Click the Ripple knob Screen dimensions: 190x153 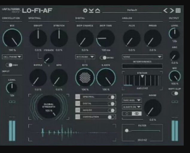tap(38, 78)
